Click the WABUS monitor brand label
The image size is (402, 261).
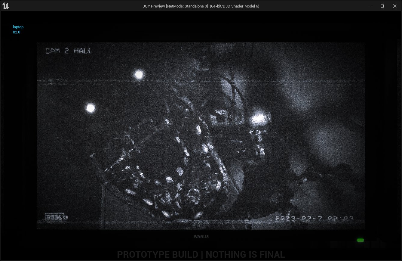coord(201,237)
